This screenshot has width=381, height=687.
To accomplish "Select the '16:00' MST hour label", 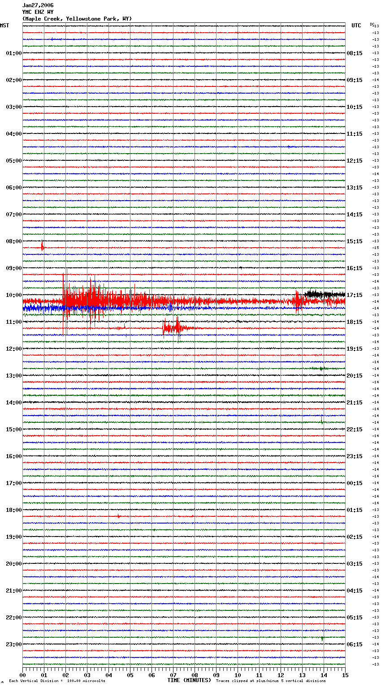I will click(14, 456).
